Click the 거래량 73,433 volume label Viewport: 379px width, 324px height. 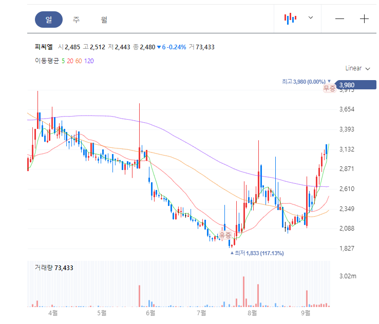pos(54,268)
